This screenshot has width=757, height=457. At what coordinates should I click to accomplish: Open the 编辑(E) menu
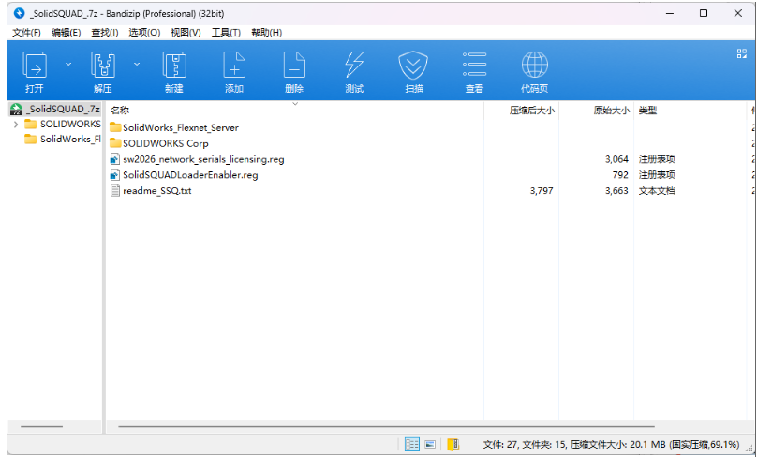(67, 33)
